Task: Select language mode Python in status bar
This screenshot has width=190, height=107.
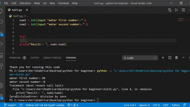Action: [x=175, y=105]
